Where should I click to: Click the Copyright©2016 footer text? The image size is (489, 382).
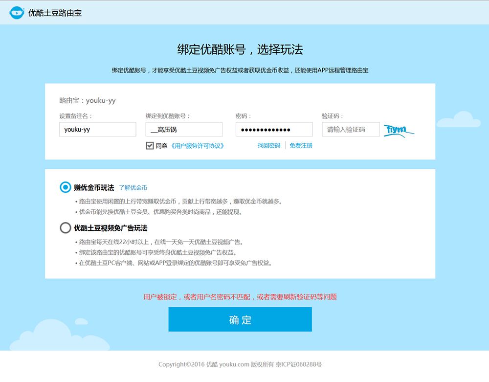(x=240, y=364)
